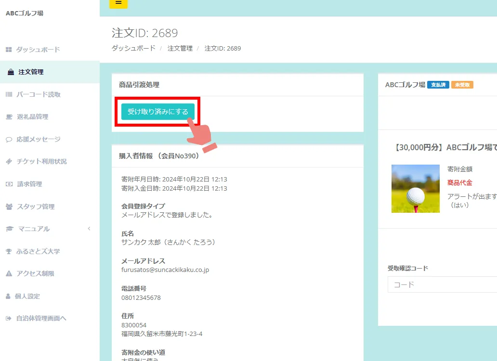Click the 注文管理 briefcase icon
The width and height of the screenshot is (497, 361).
9,72
